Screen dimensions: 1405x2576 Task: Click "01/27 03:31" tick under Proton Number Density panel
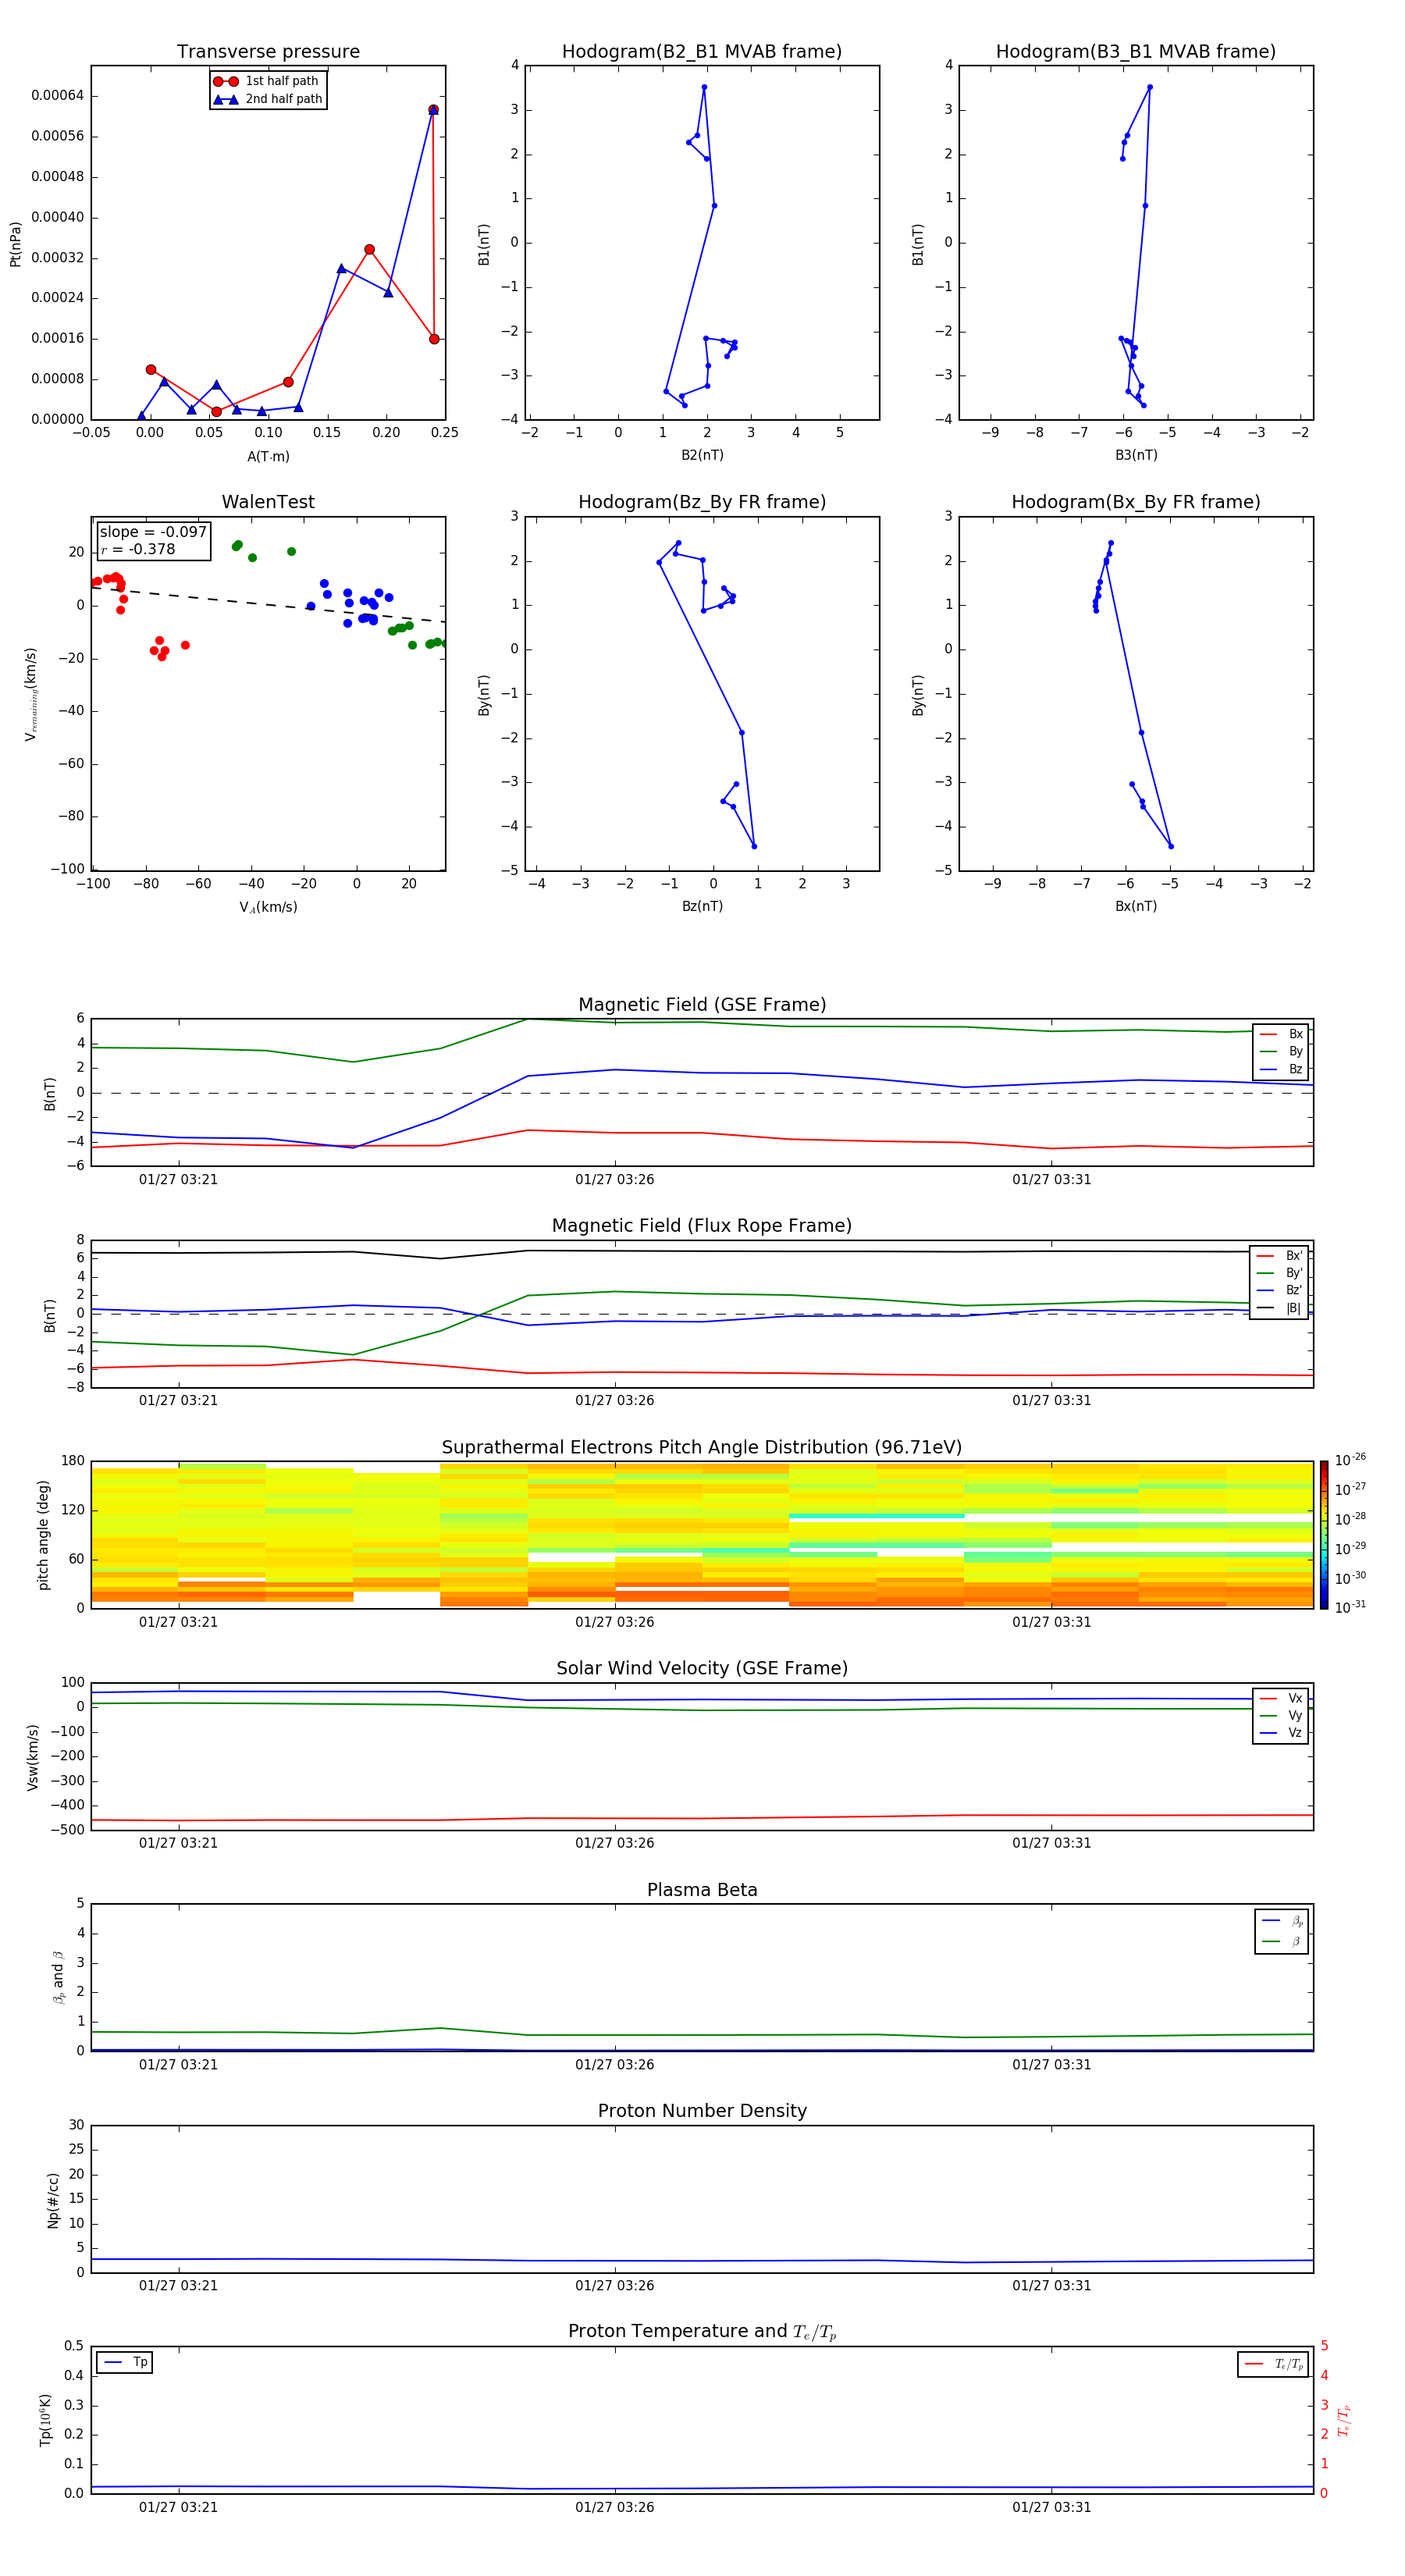click(x=1051, y=2286)
